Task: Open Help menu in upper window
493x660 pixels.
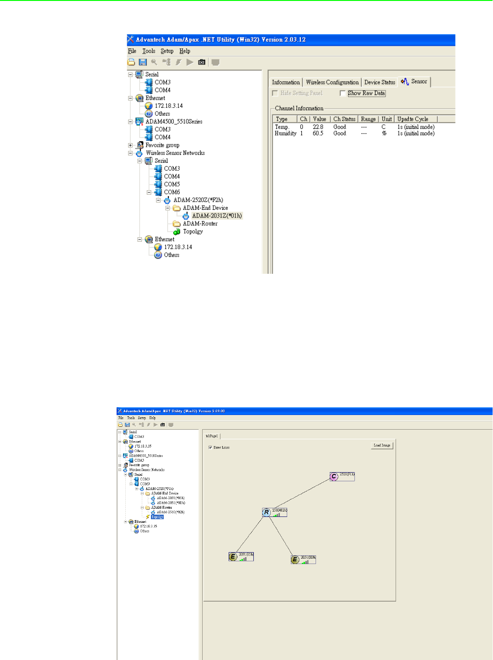Action: [185, 51]
